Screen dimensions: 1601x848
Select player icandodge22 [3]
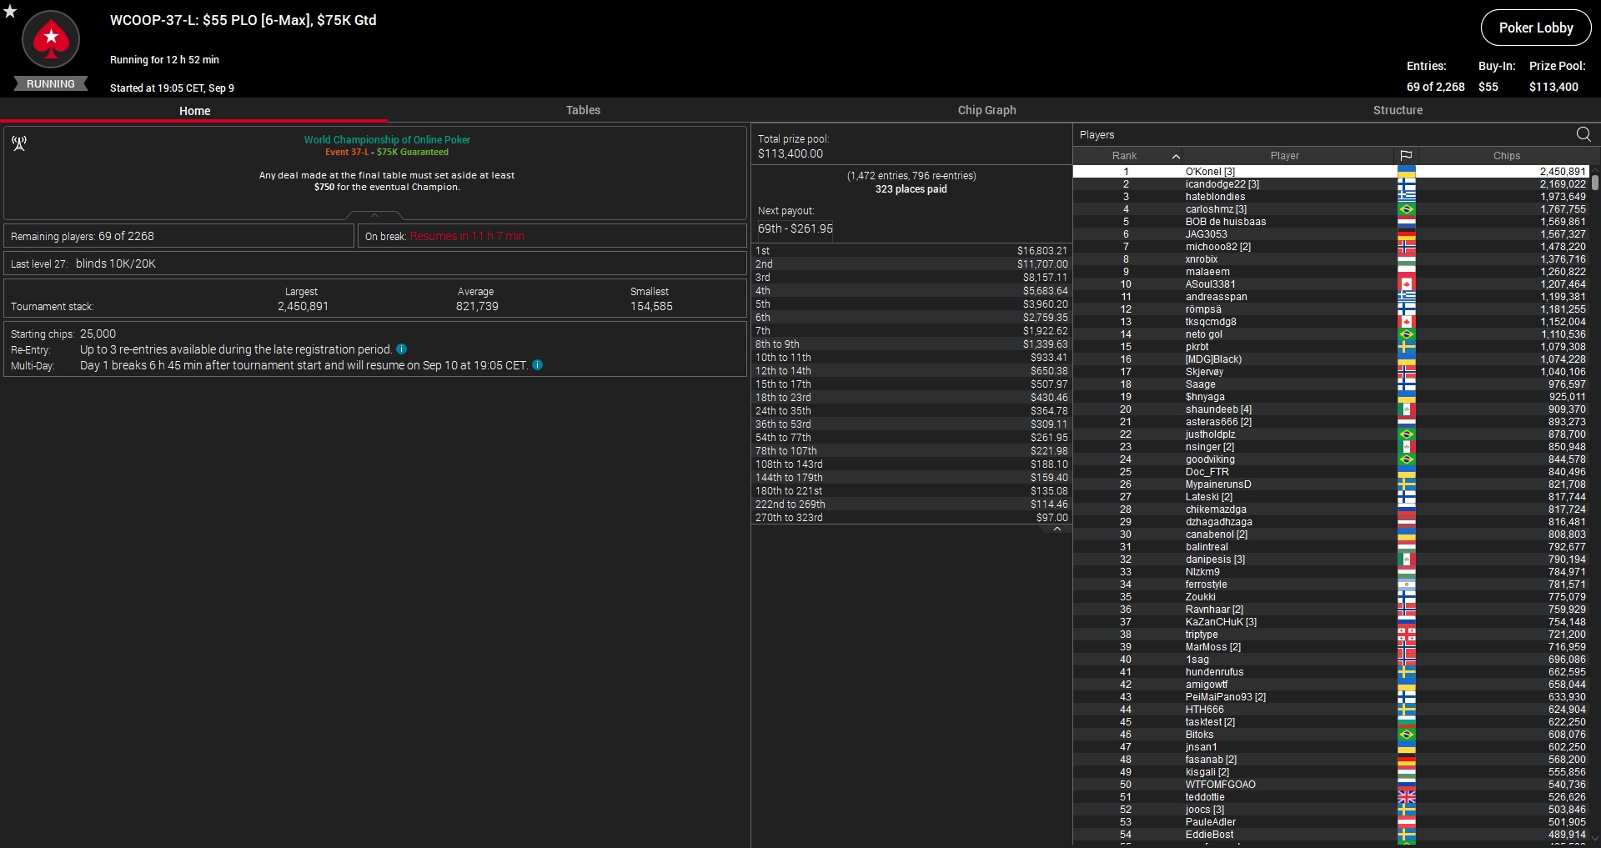coord(1332,184)
